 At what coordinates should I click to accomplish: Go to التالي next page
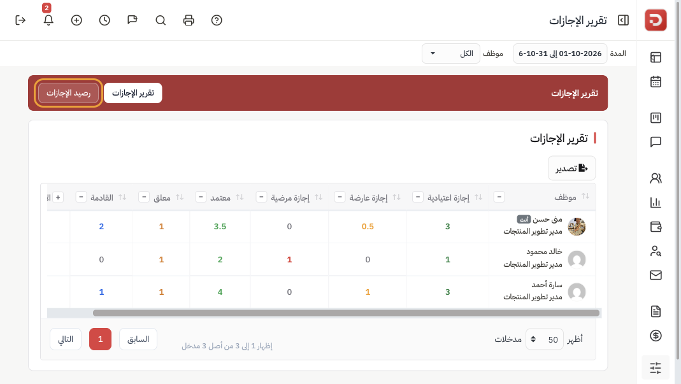(x=66, y=339)
